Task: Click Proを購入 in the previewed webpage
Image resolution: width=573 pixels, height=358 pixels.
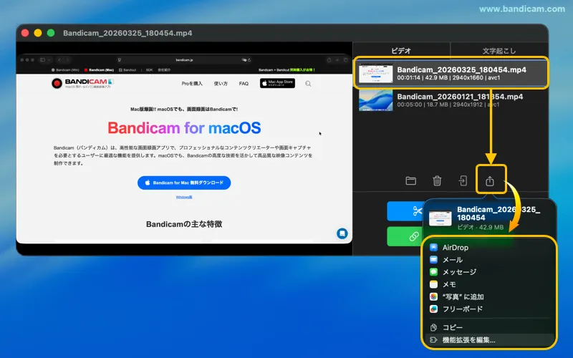Action: tap(192, 84)
